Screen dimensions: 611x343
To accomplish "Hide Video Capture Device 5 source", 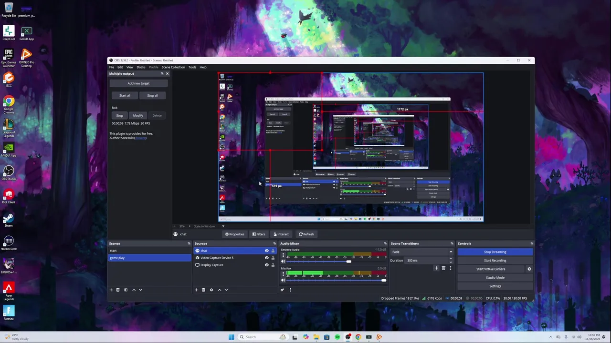I will click(267, 258).
